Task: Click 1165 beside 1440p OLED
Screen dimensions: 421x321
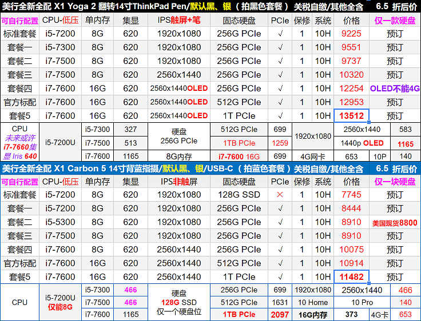Action: click(x=406, y=144)
